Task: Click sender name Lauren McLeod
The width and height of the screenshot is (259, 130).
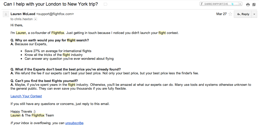Action: coord(23,14)
